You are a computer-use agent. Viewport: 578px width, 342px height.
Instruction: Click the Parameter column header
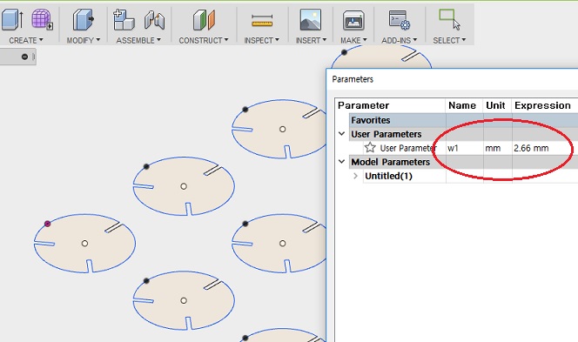tap(390, 105)
